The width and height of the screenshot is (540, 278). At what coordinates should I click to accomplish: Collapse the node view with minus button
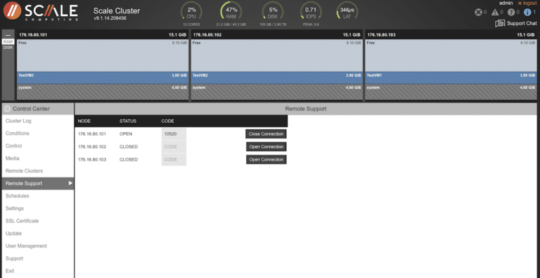8,35
